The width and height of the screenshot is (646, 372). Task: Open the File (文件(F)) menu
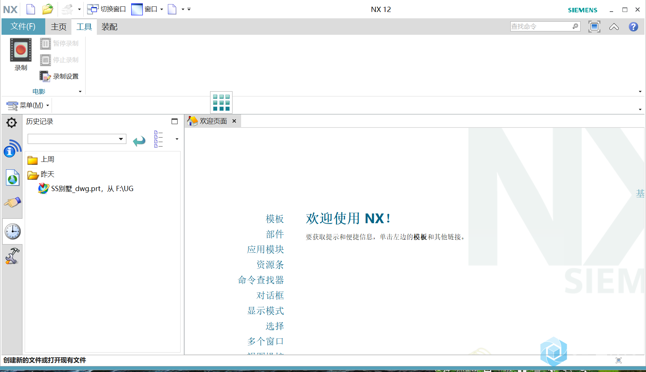click(x=23, y=27)
